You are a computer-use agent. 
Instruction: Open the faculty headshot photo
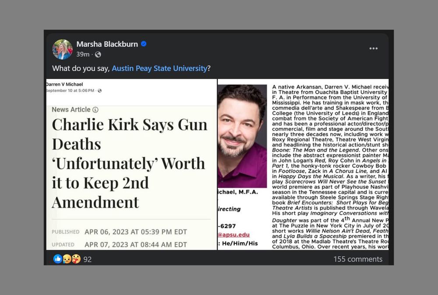point(242,136)
